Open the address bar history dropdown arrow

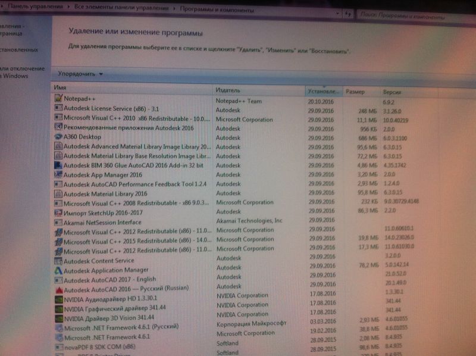click(x=337, y=13)
